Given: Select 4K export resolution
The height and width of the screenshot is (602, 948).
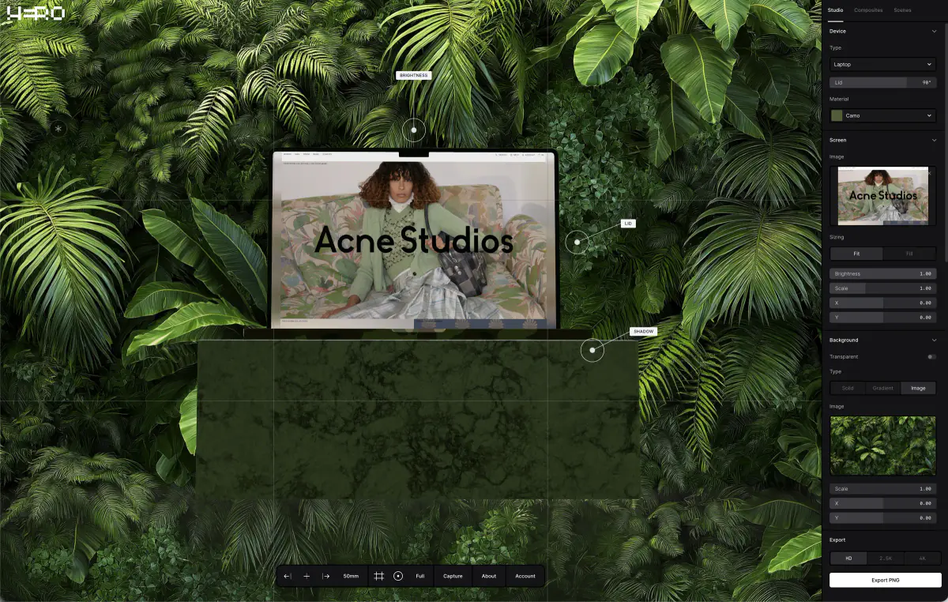Looking at the screenshot, I should tap(922, 559).
